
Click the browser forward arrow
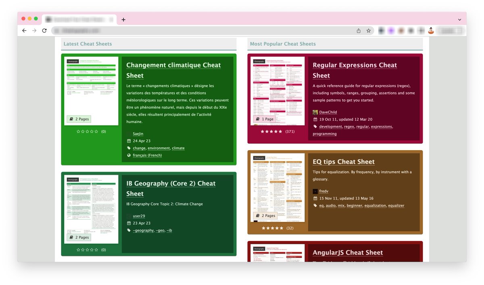[34, 31]
